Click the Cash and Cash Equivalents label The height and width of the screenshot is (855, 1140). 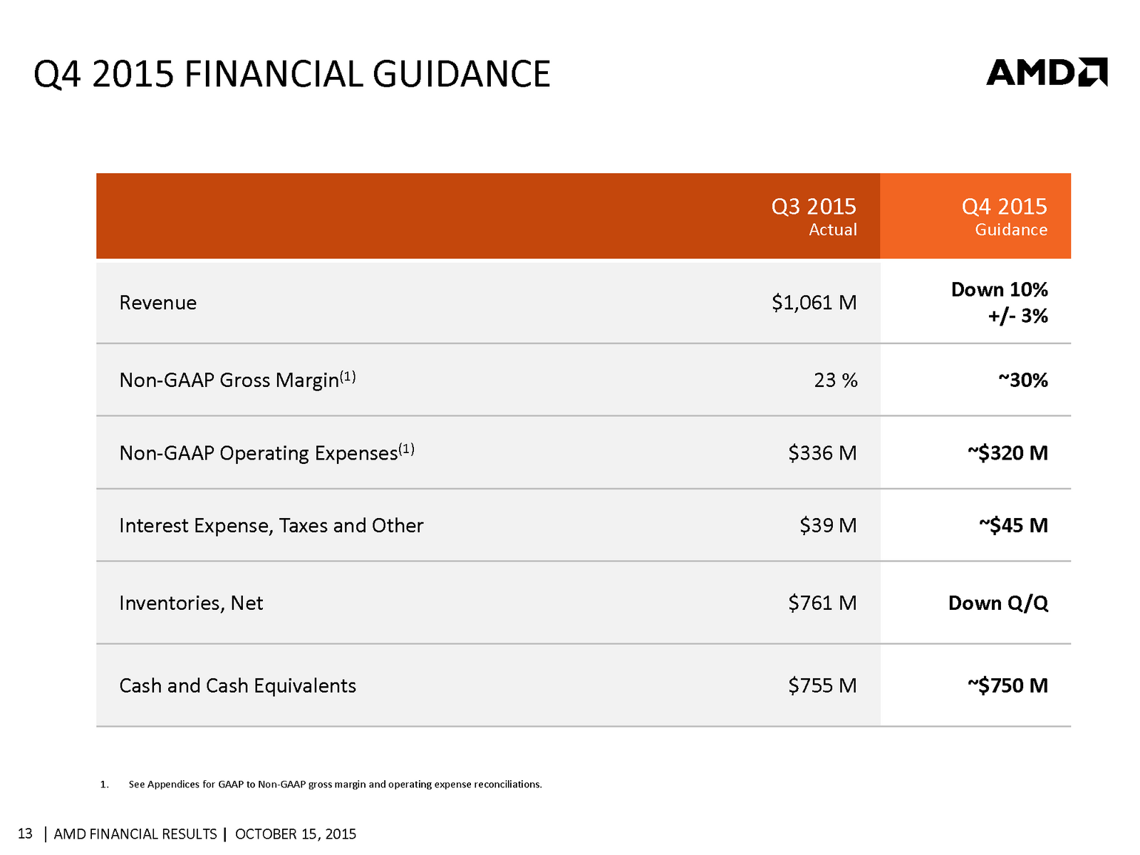point(237,685)
